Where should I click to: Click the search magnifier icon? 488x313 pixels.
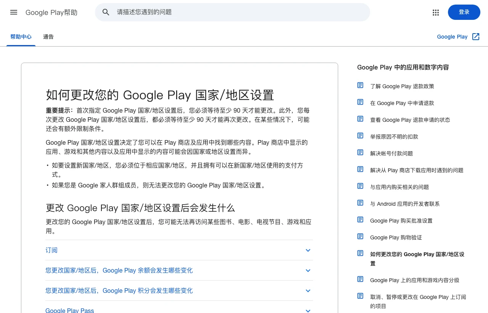pyautogui.click(x=106, y=12)
